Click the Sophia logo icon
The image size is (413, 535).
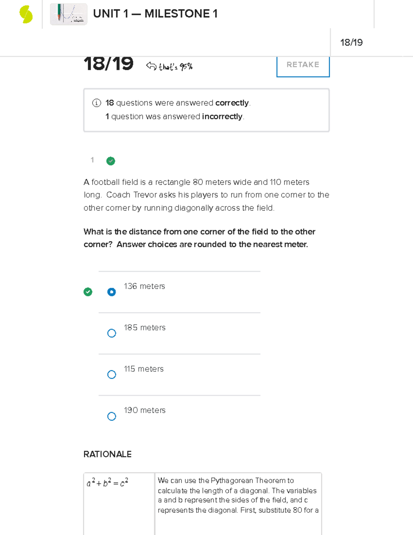25,14
